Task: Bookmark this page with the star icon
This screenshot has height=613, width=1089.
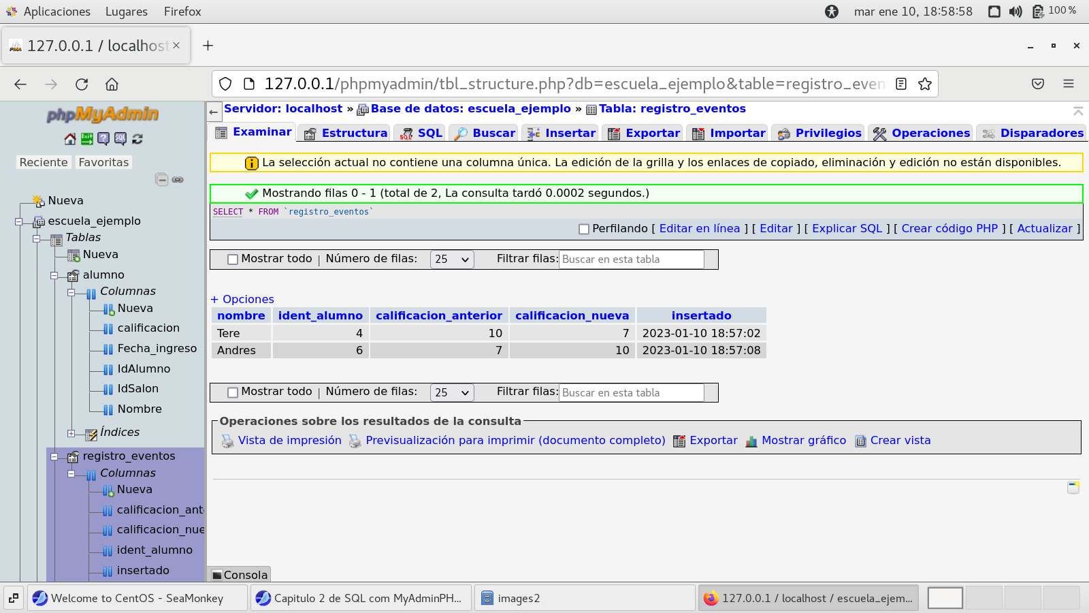Action: point(924,84)
